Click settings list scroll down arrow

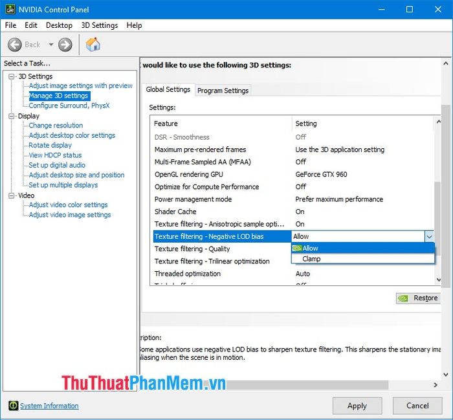click(x=438, y=280)
